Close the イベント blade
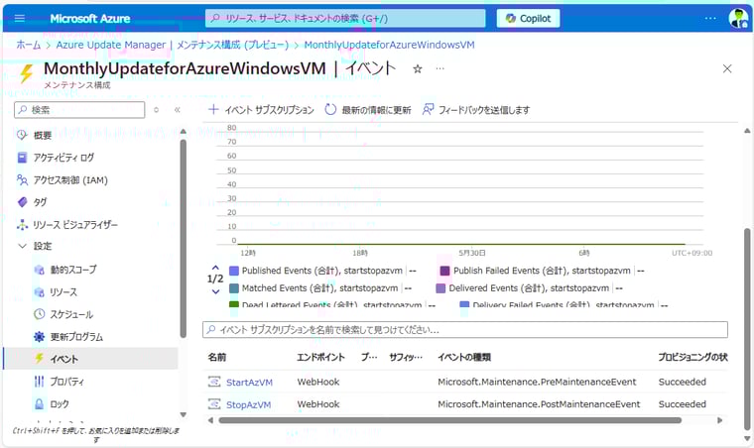Viewport: 754px width, 448px height. [727, 68]
